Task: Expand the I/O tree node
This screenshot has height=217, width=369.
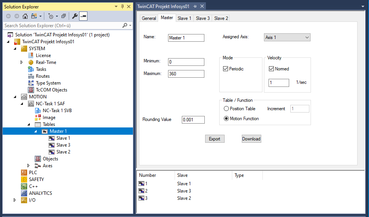Action: [x=15, y=200]
